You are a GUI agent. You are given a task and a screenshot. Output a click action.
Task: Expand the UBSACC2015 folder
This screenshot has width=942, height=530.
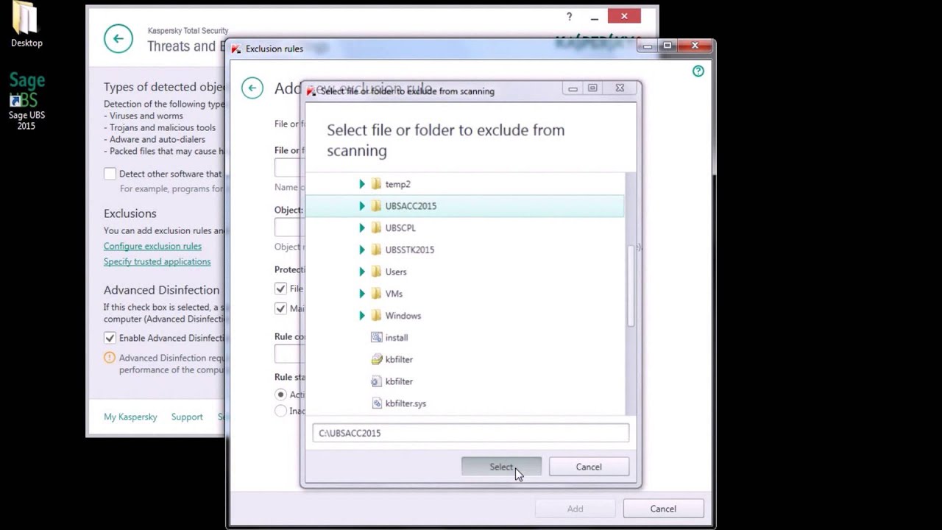pos(361,206)
